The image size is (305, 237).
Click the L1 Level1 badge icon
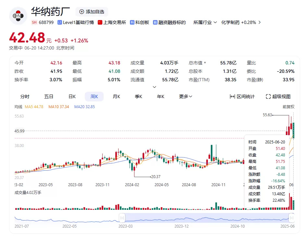[59, 22]
